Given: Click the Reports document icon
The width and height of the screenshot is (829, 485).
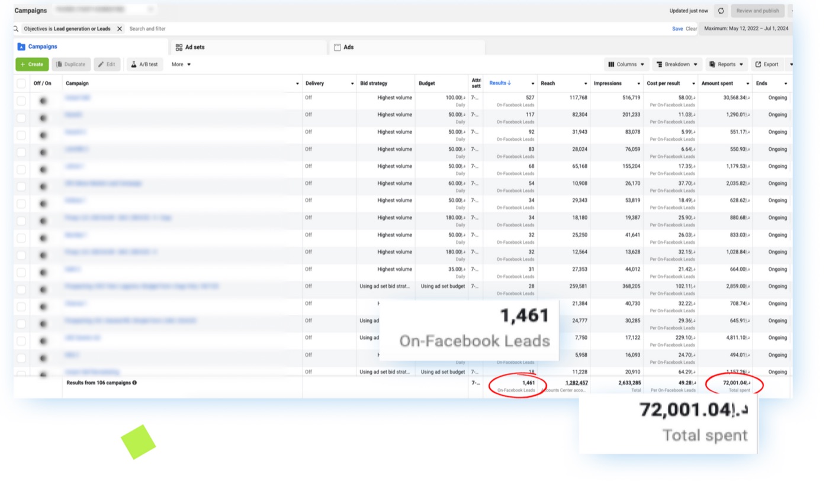Looking at the screenshot, I should (x=712, y=64).
